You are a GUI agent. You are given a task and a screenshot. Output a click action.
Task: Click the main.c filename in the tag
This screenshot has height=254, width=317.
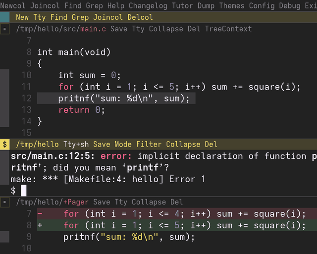point(93,29)
